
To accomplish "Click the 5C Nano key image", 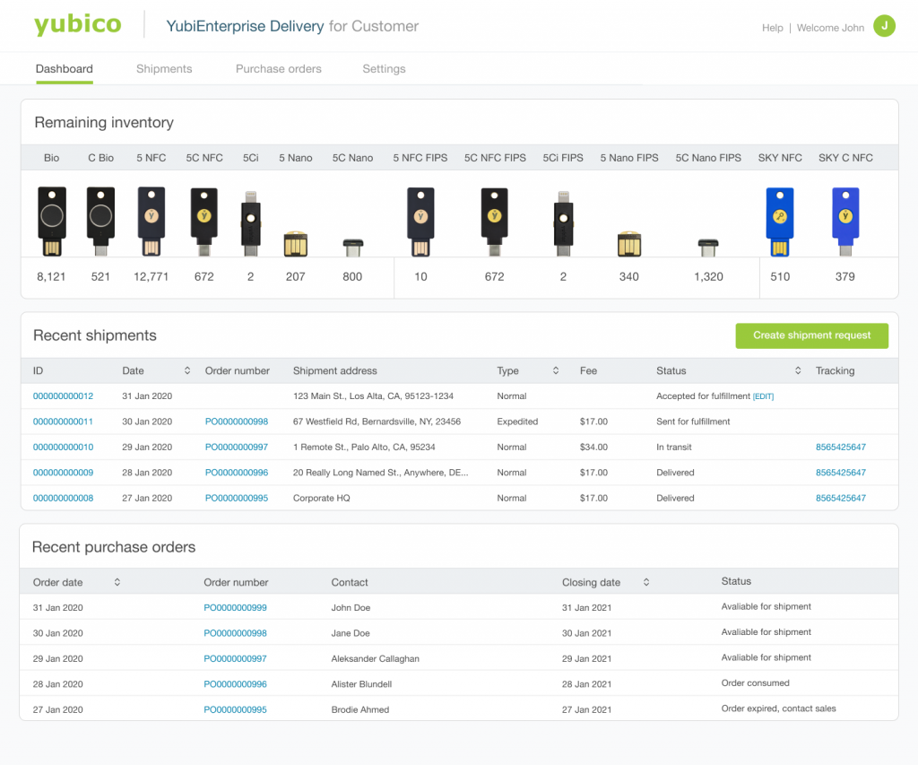I will pyautogui.click(x=352, y=248).
